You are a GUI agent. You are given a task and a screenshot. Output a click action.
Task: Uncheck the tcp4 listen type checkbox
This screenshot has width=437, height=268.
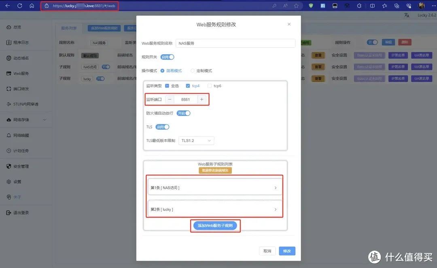[x=187, y=86]
